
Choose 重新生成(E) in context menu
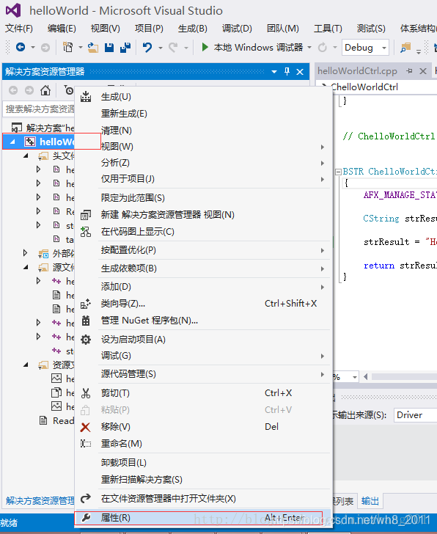[x=203, y=114]
